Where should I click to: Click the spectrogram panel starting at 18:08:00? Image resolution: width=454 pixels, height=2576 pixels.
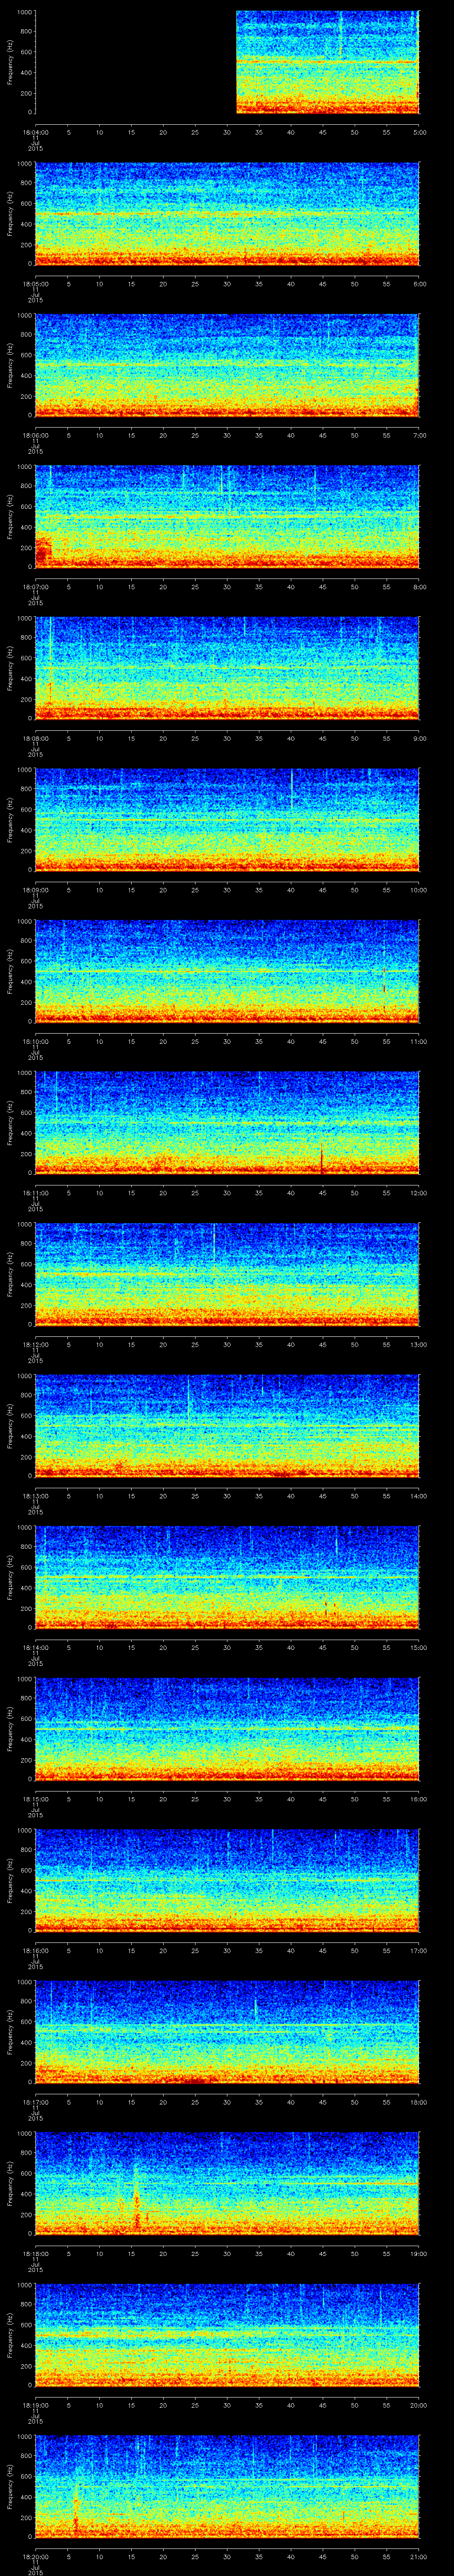pyautogui.click(x=227, y=668)
